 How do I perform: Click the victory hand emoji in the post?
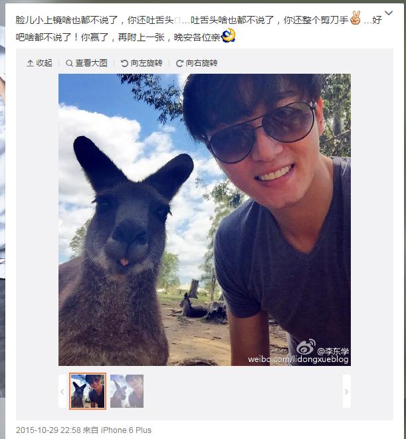click(355, 18)
